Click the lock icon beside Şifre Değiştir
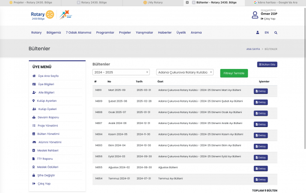The image size is (306, 193). coord(34,175)
